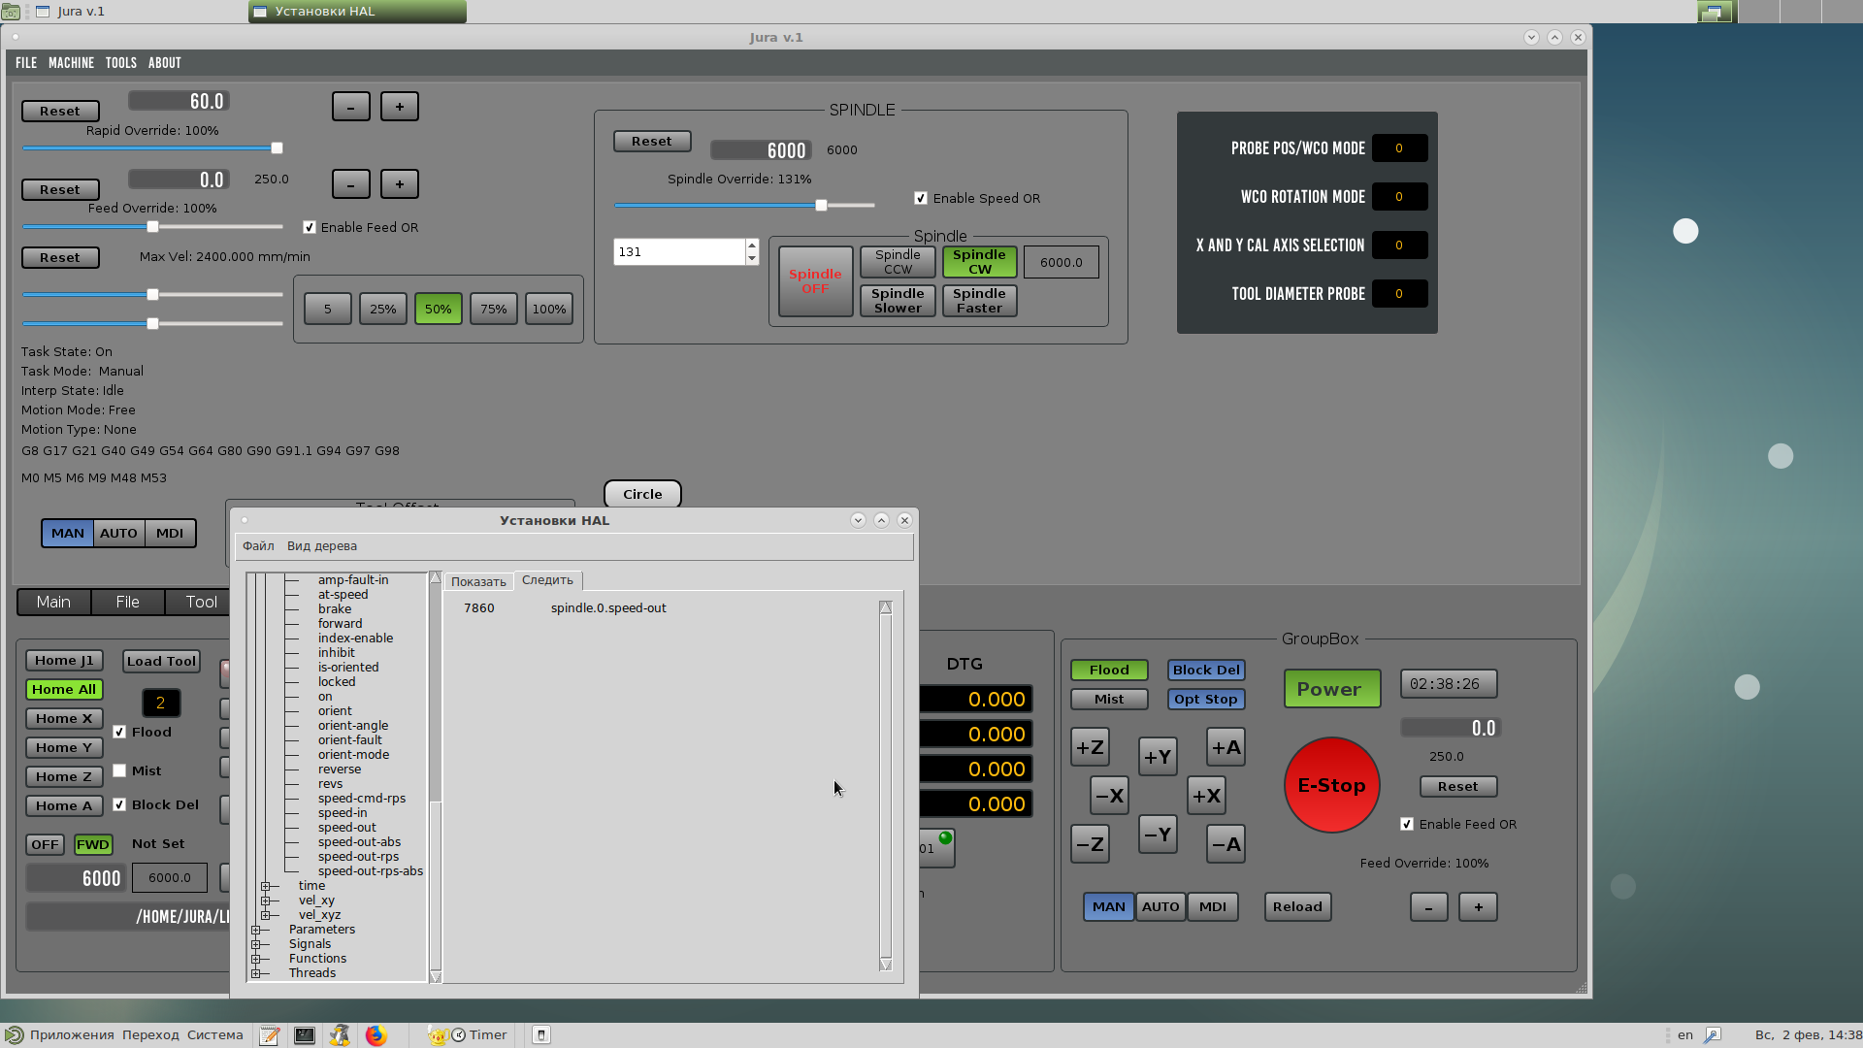Toggle Enable Feed OR checkbox near feed override
The width and height of the screenshot is (1863, 1048).
[x=310, y=227]
